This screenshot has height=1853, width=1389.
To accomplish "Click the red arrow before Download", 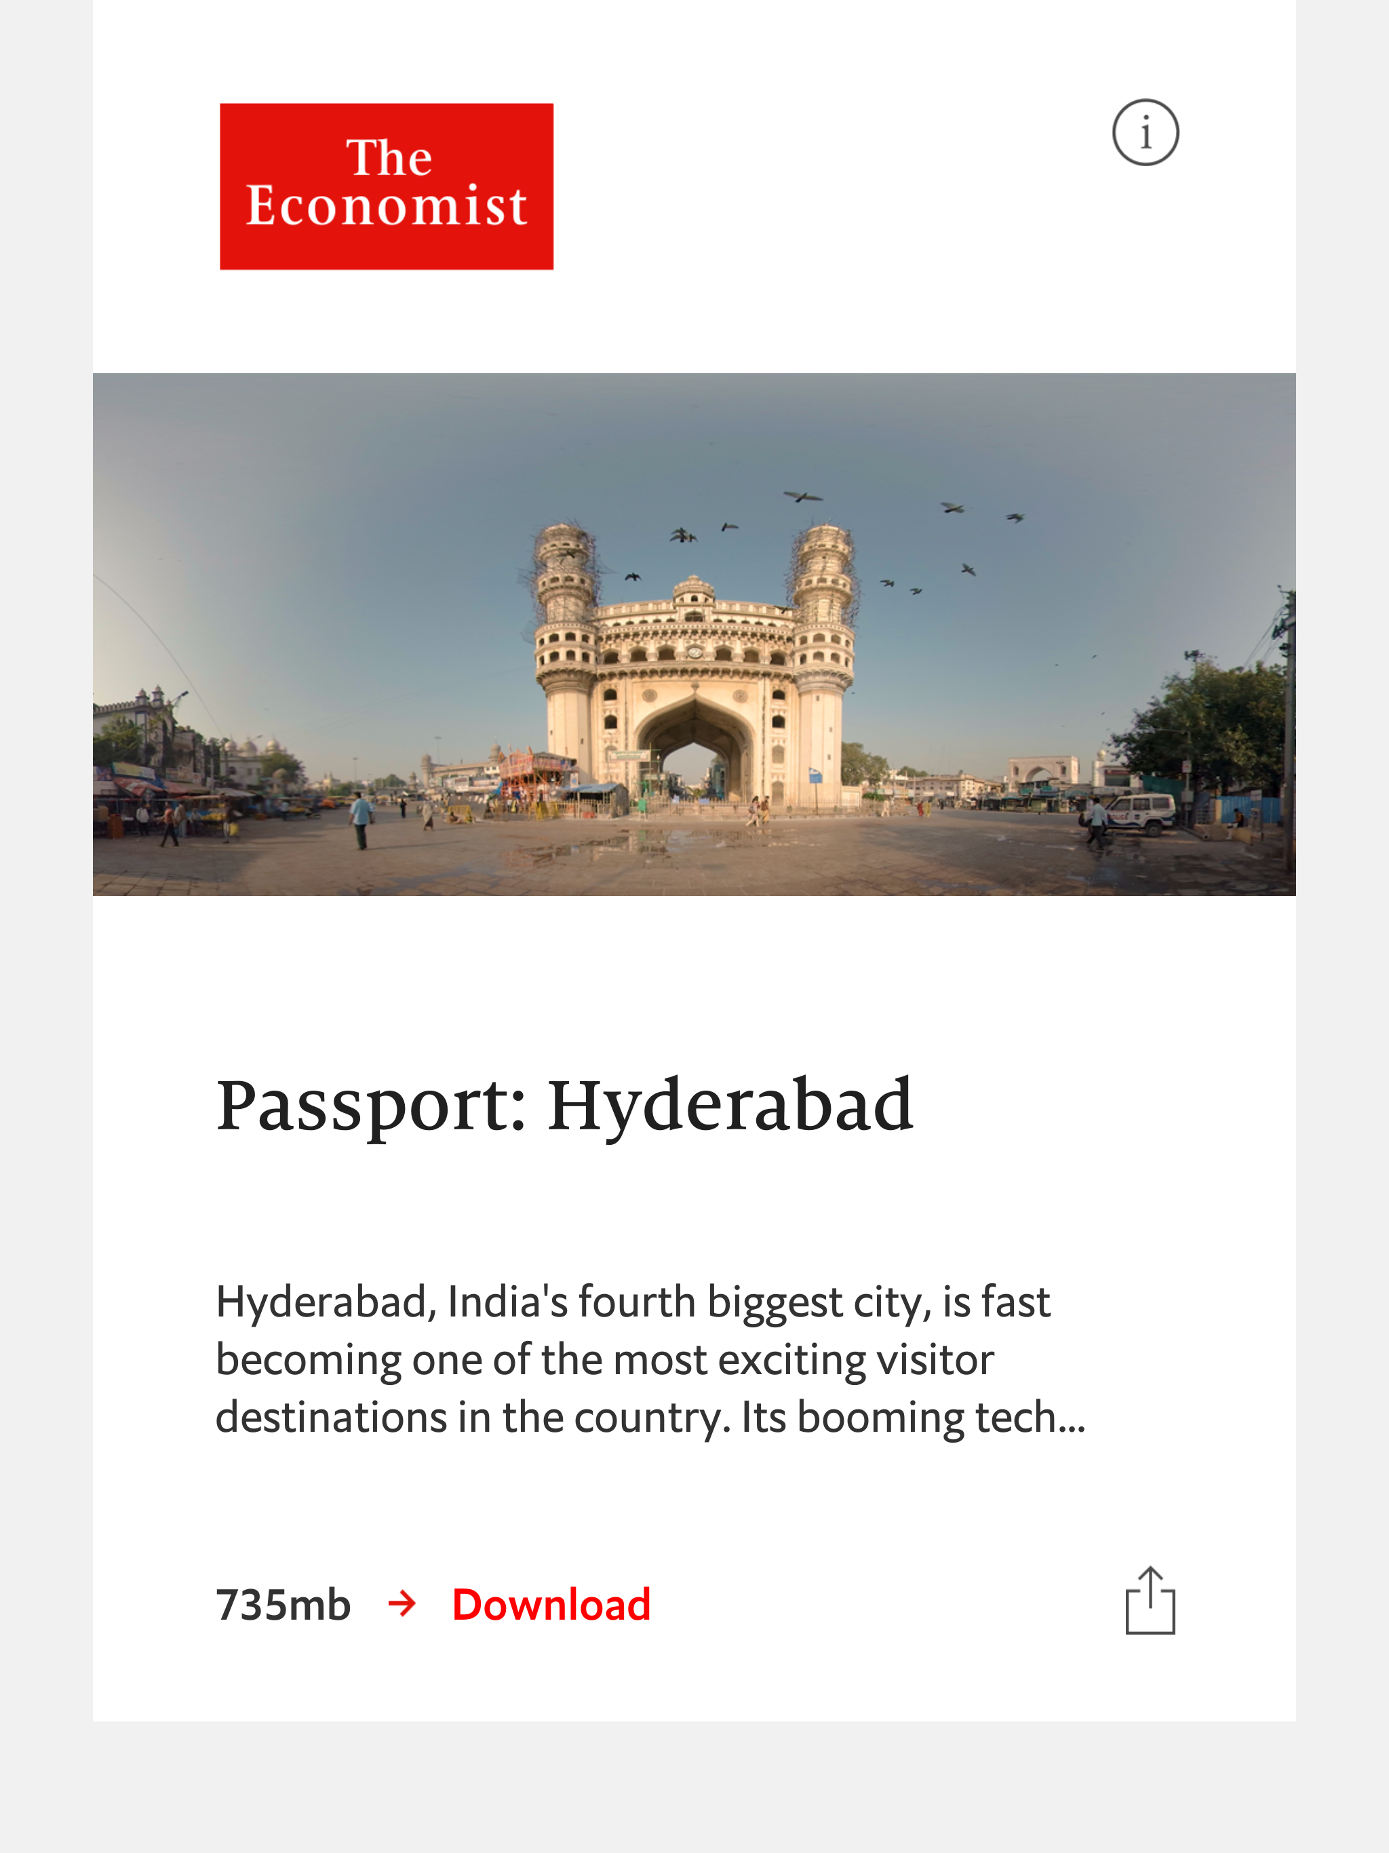I will (402, 1604).
